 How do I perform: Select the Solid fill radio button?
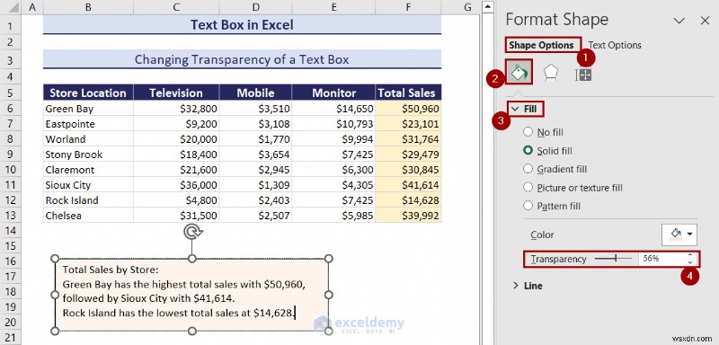528,150
